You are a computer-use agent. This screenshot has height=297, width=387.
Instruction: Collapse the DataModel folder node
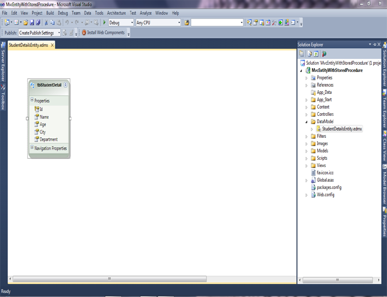coord(306,122)
